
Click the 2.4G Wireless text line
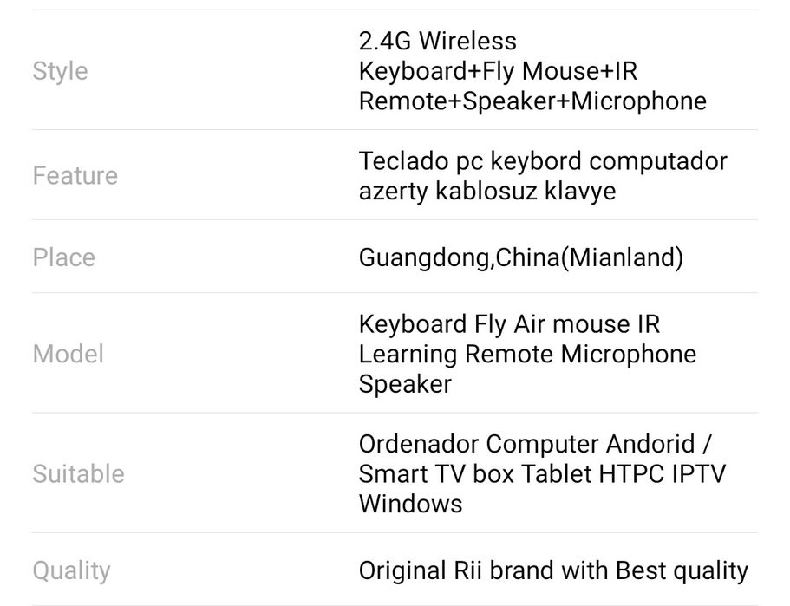click(x=437, y=41)
